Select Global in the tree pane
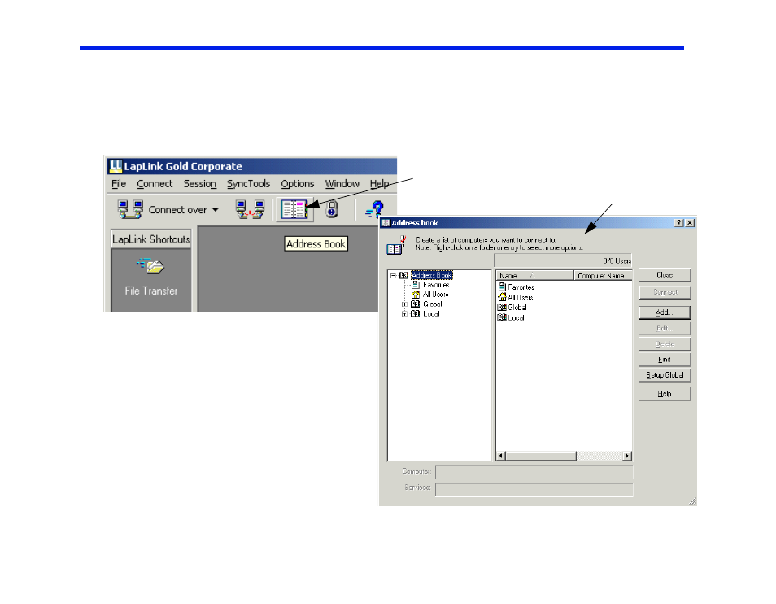The height and width of the screenshot is (604, 776). click(433, 304)
